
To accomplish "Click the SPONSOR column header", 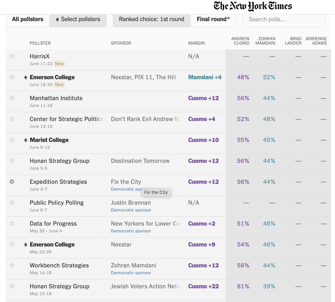I will (121, 43).
